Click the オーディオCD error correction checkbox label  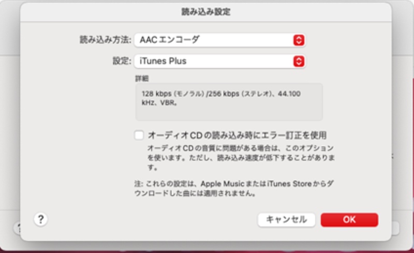tap(237, 135)
